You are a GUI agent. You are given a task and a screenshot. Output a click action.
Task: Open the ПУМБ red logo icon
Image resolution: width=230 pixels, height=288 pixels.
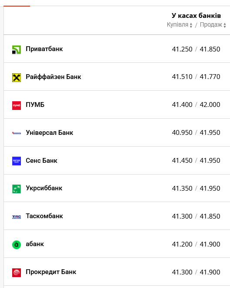(x=17, y=106)
